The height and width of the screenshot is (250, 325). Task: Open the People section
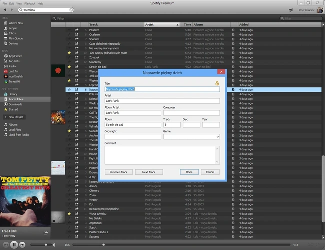10,28
